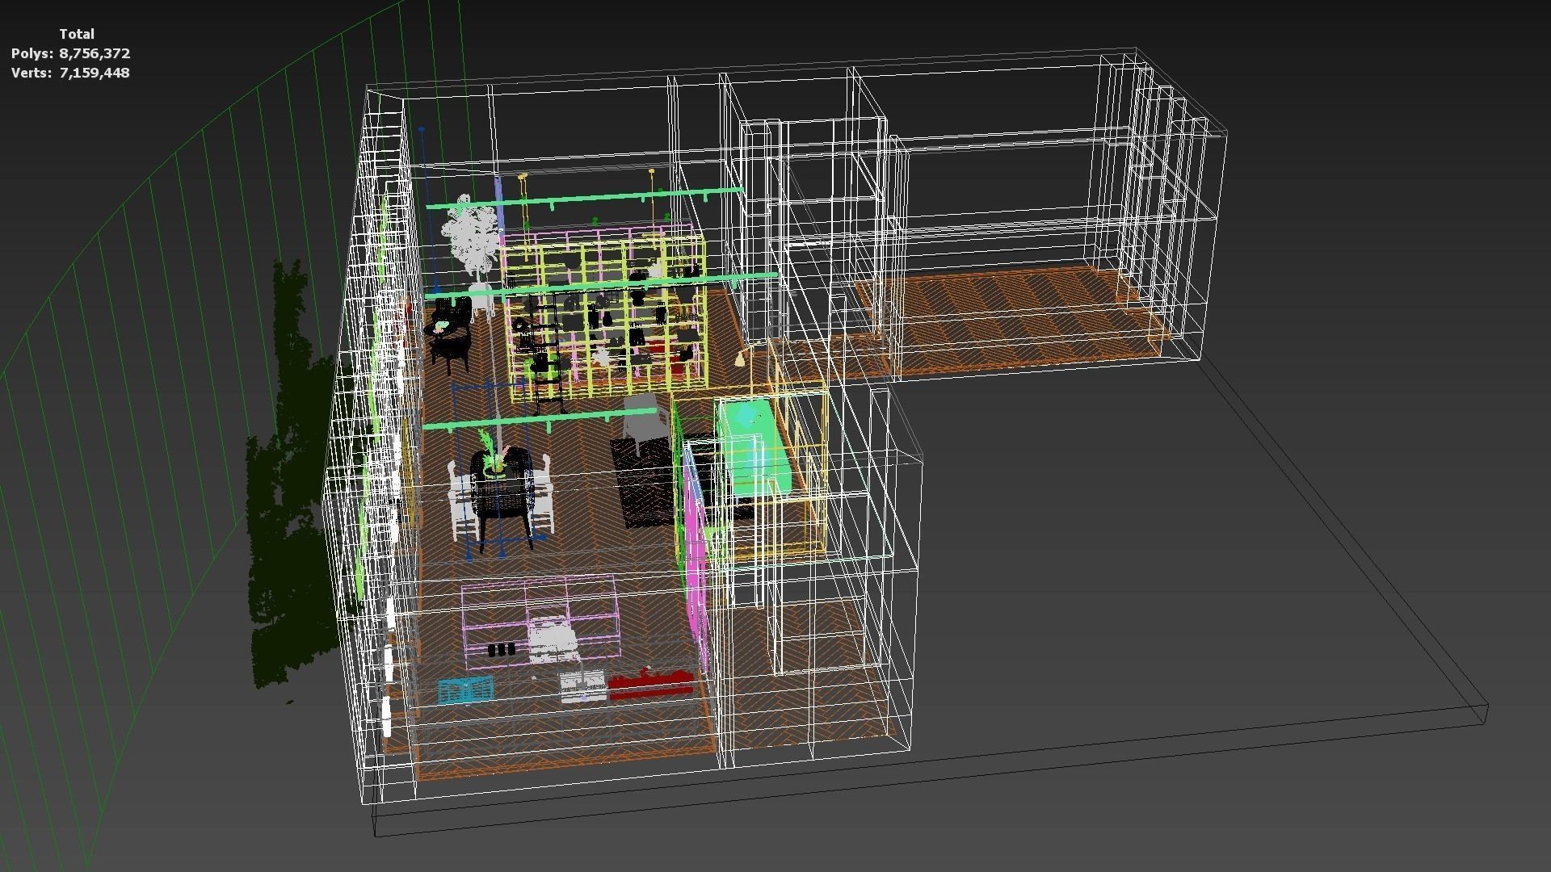Select the cyan blue crate object
This screenshot has height=872, width=1551.
[x=466, y=691]
